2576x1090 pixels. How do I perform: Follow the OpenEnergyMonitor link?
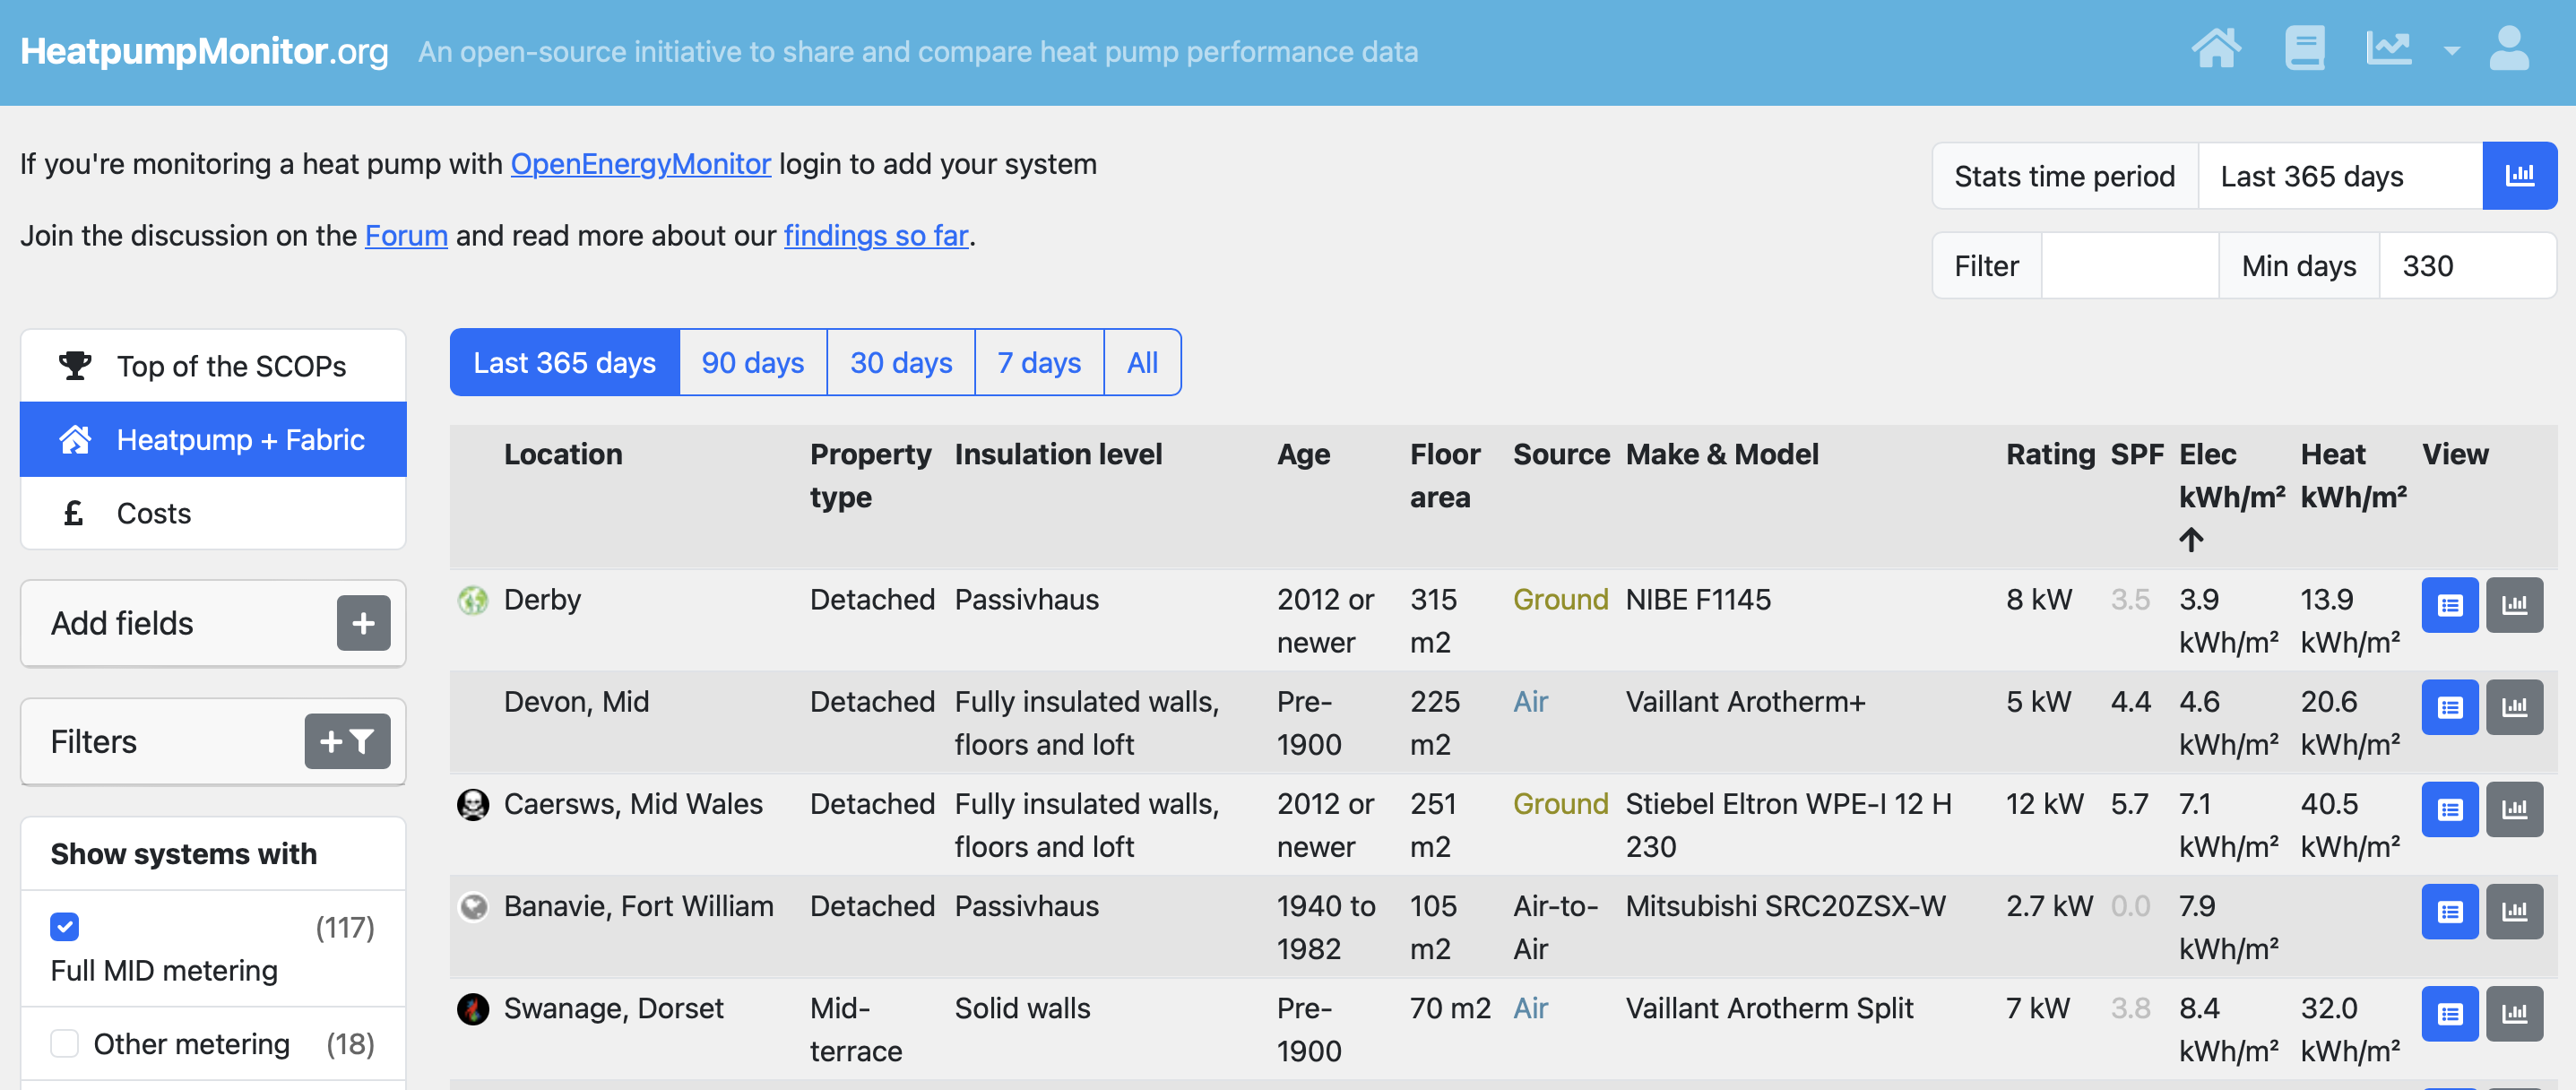click(640, 163)
